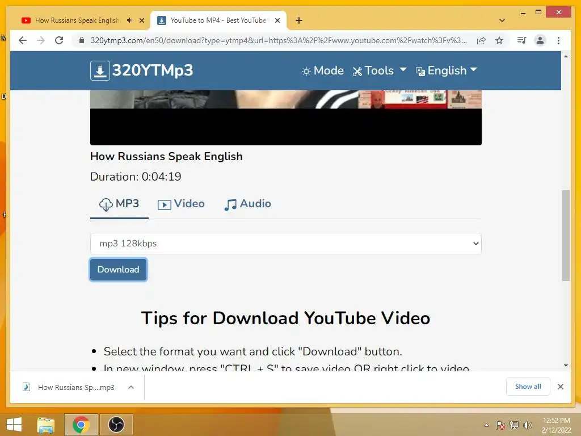Open the network tray icon

[514, 425]
